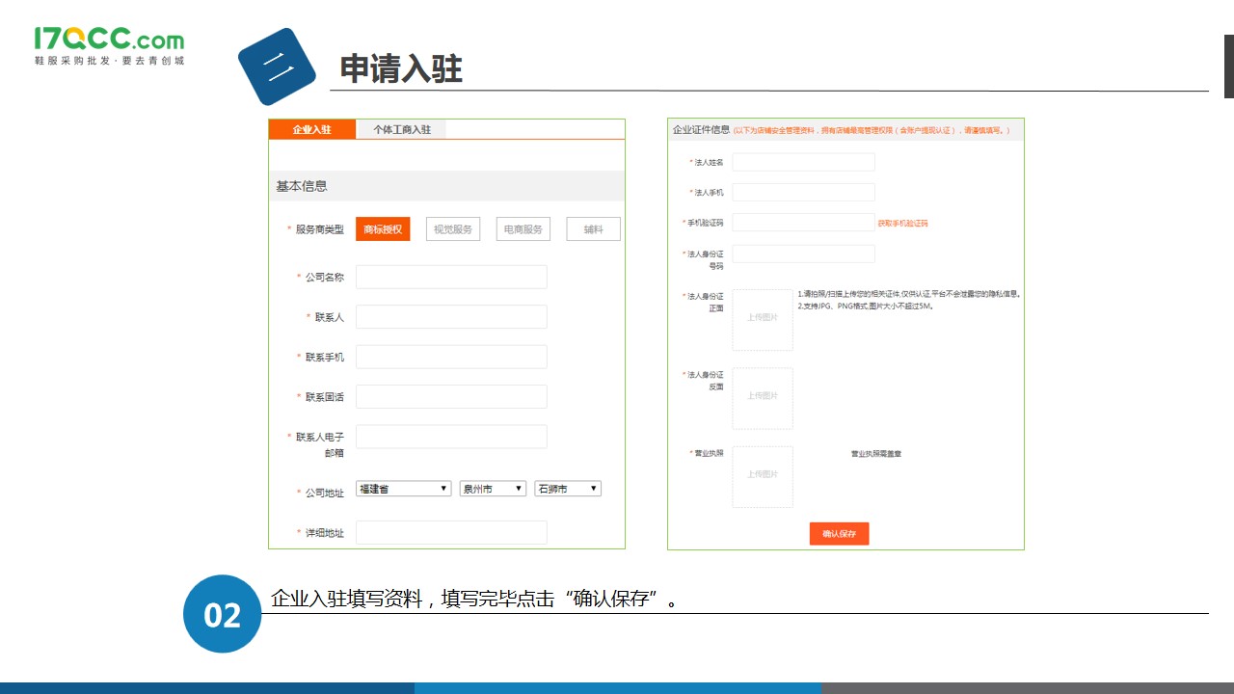
Task: Open the 个体工商入驻 tab
Action: pyautogui.click(x=402, y=129)
